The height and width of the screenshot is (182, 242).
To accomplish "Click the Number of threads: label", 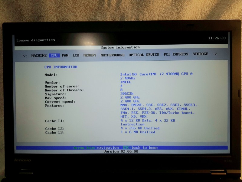I will (64, 90).
